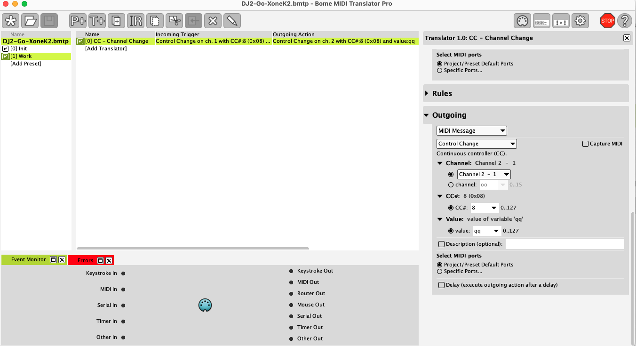
Task: Close the Errors panel
Action: point(109,260)
